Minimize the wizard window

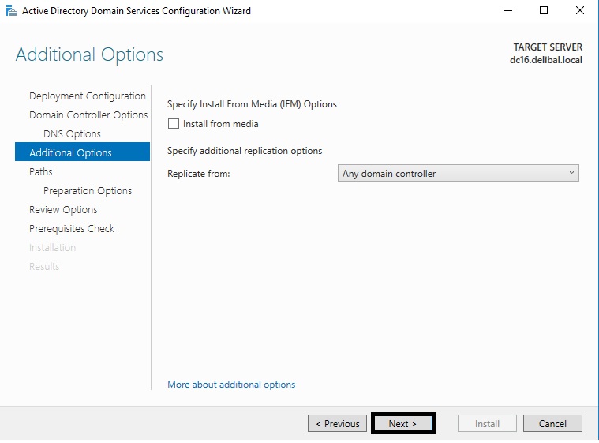click(507, 11)
